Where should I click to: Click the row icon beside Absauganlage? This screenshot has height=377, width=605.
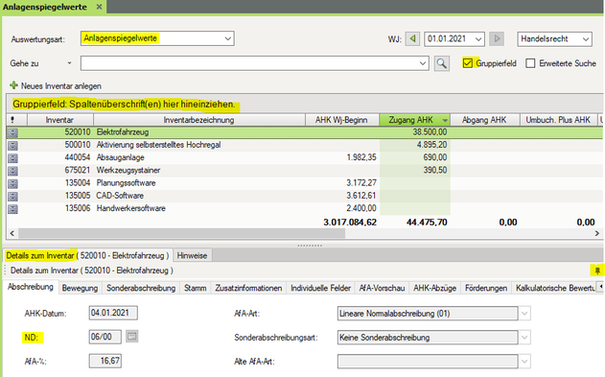click(x=12, y=158)
